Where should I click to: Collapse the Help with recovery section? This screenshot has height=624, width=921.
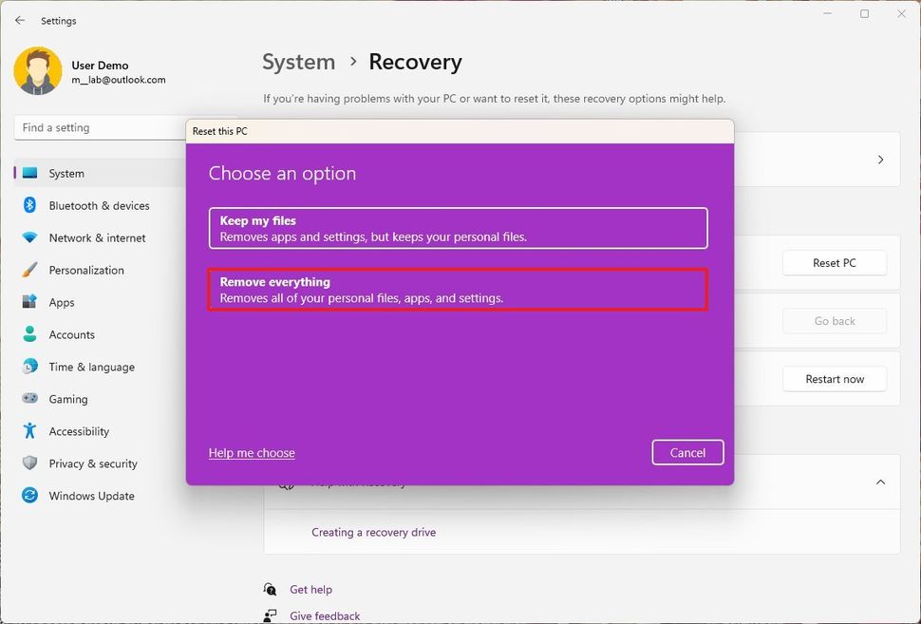click(880, 482)
